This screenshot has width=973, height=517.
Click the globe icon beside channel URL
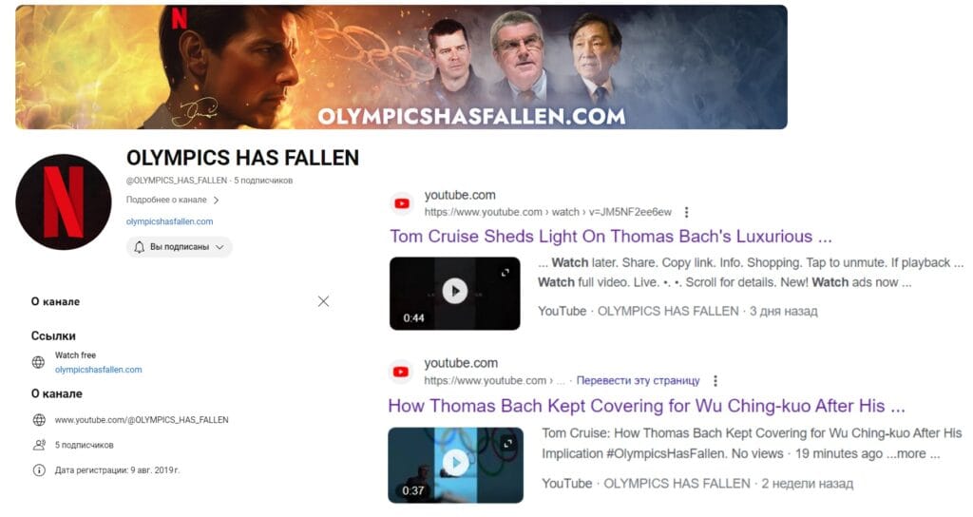pyautogui.click(x=38, y=420)
